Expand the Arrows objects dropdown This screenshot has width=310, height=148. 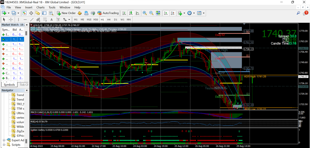(69, 19)
